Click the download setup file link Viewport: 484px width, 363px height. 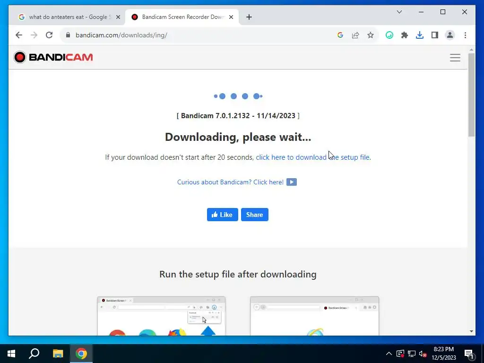tap(312, 157)
